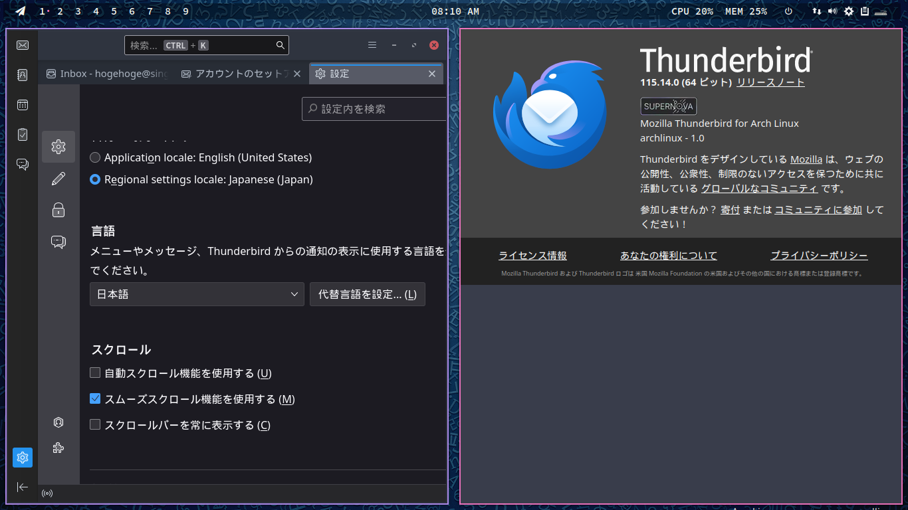Click the MEM 25% indicator
Image resolution: width=908 pixels, height=510 pixels.
[x=746, y=11]
